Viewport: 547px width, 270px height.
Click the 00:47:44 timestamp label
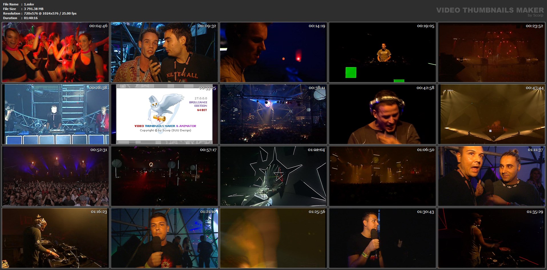(x=534, y=88)
